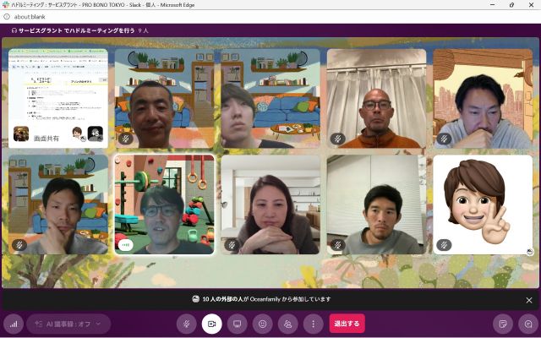
Task: Dismiss the Oceanfamily external participants banner
Action: 529,299
